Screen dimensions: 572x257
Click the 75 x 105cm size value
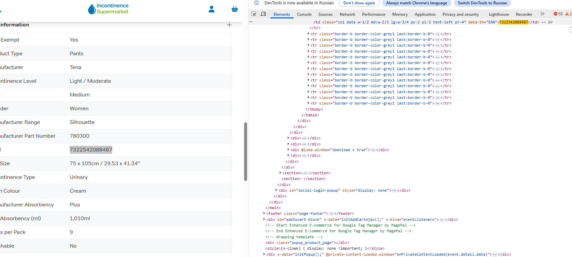click(105, 164)
